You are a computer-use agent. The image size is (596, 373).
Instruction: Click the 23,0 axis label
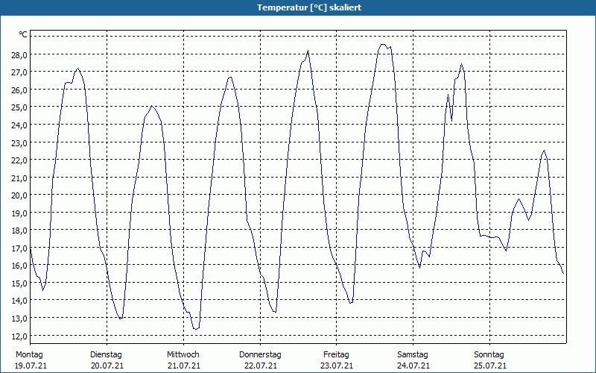(19, 142)
